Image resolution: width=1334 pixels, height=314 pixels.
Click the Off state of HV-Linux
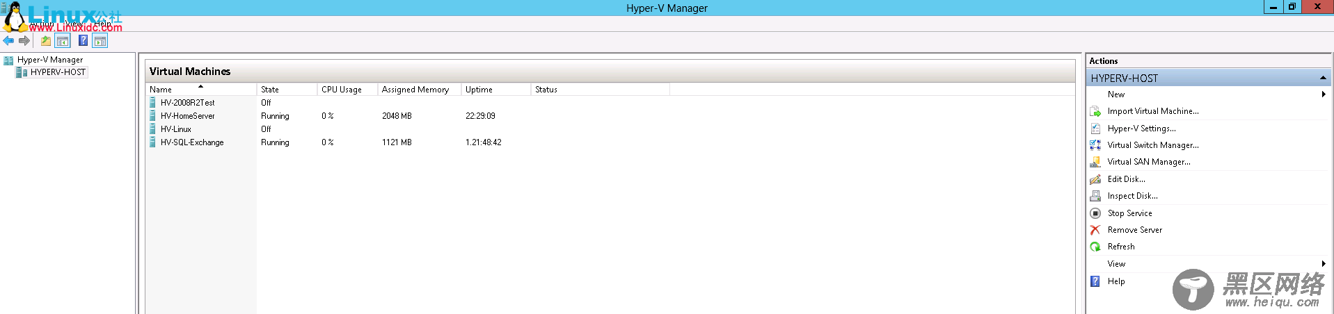tap(266, 129)
